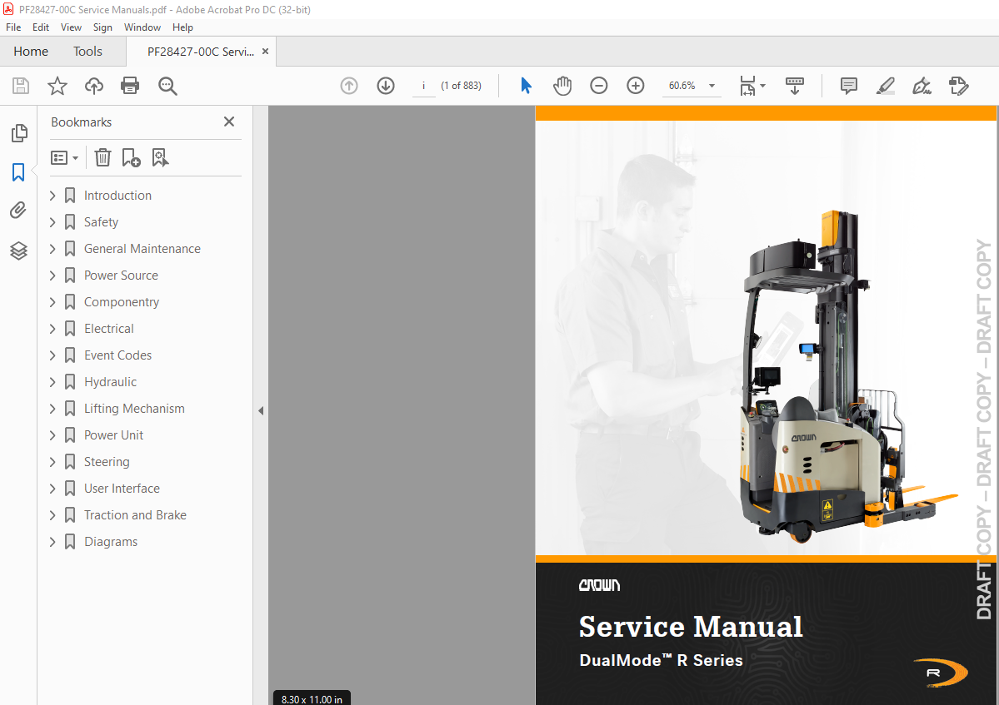This screenshot has width=999, height=705.
Task: Select the Highlight text pen tool
Action: [x=886, y=85]
